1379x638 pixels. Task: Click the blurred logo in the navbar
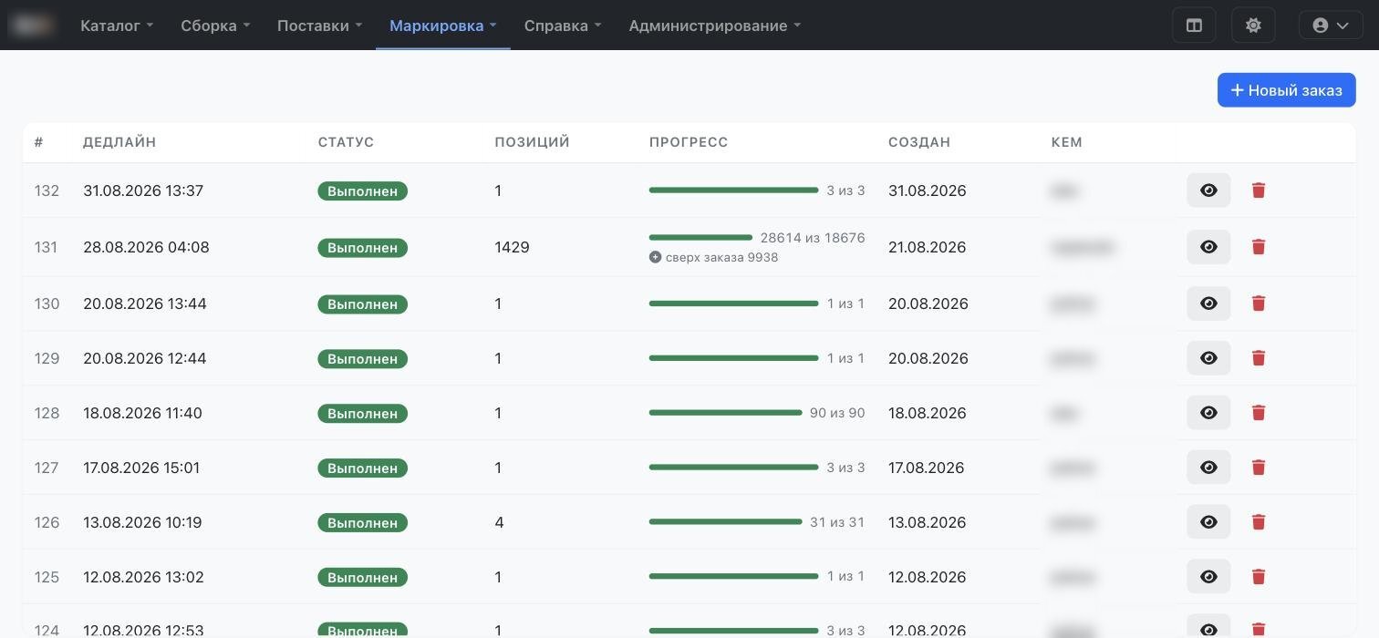click(x=32, y=26)
